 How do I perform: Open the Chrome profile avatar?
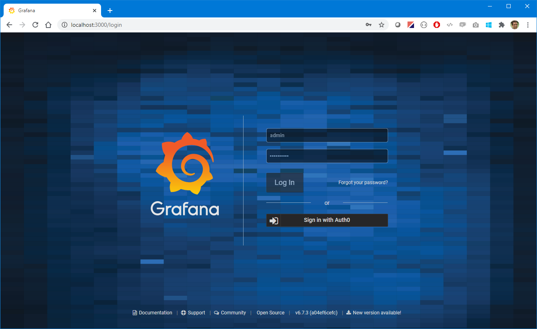pyautogui.click(x=515, y=25)
